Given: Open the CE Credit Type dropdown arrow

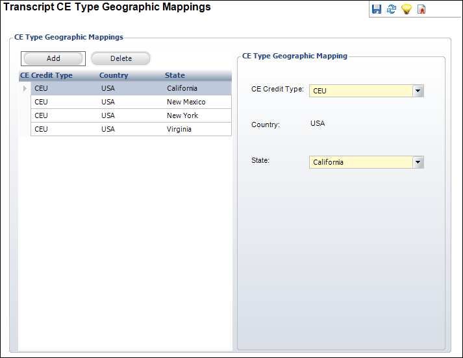Looking at the screenshot, I should click(x=418, y=91).
